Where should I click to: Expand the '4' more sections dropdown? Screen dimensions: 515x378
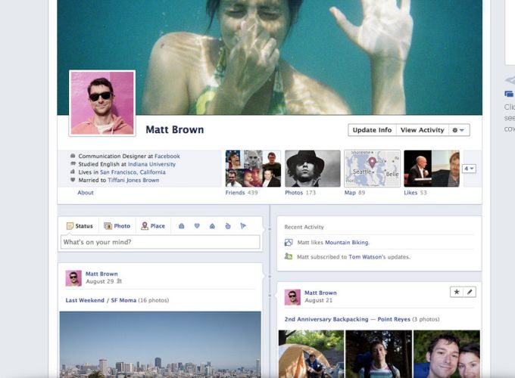tap(470, 169)
